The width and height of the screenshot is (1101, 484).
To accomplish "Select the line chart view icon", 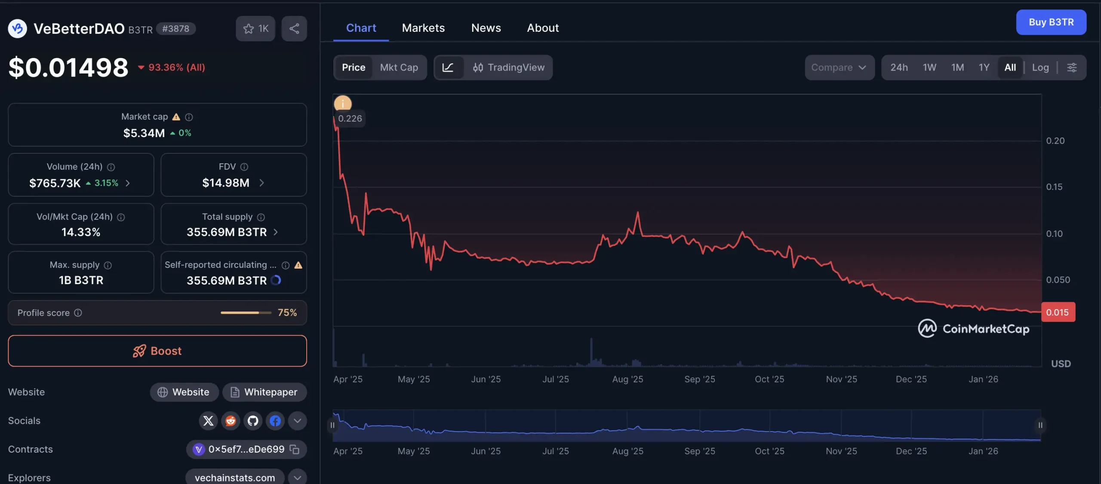I will tap(449, 67).
